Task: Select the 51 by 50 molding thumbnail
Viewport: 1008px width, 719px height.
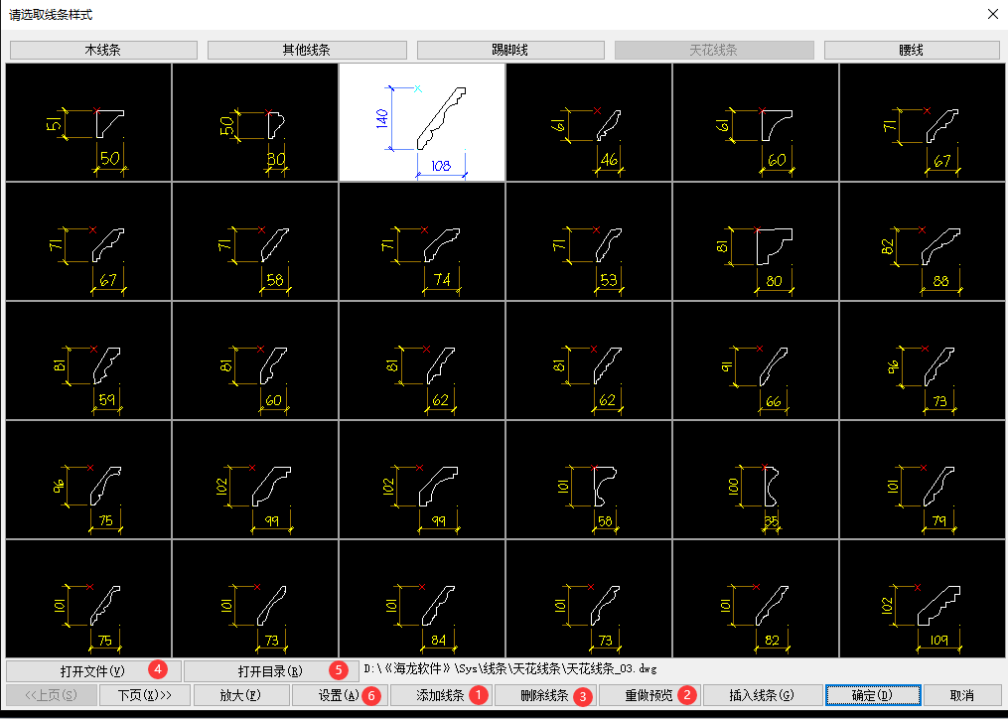Action: coord(88,122)
